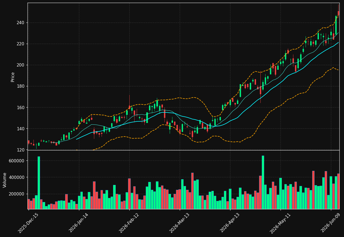344x237 pixels.
Task: Click the 200000 volume tick label
Action: [17, 194]
